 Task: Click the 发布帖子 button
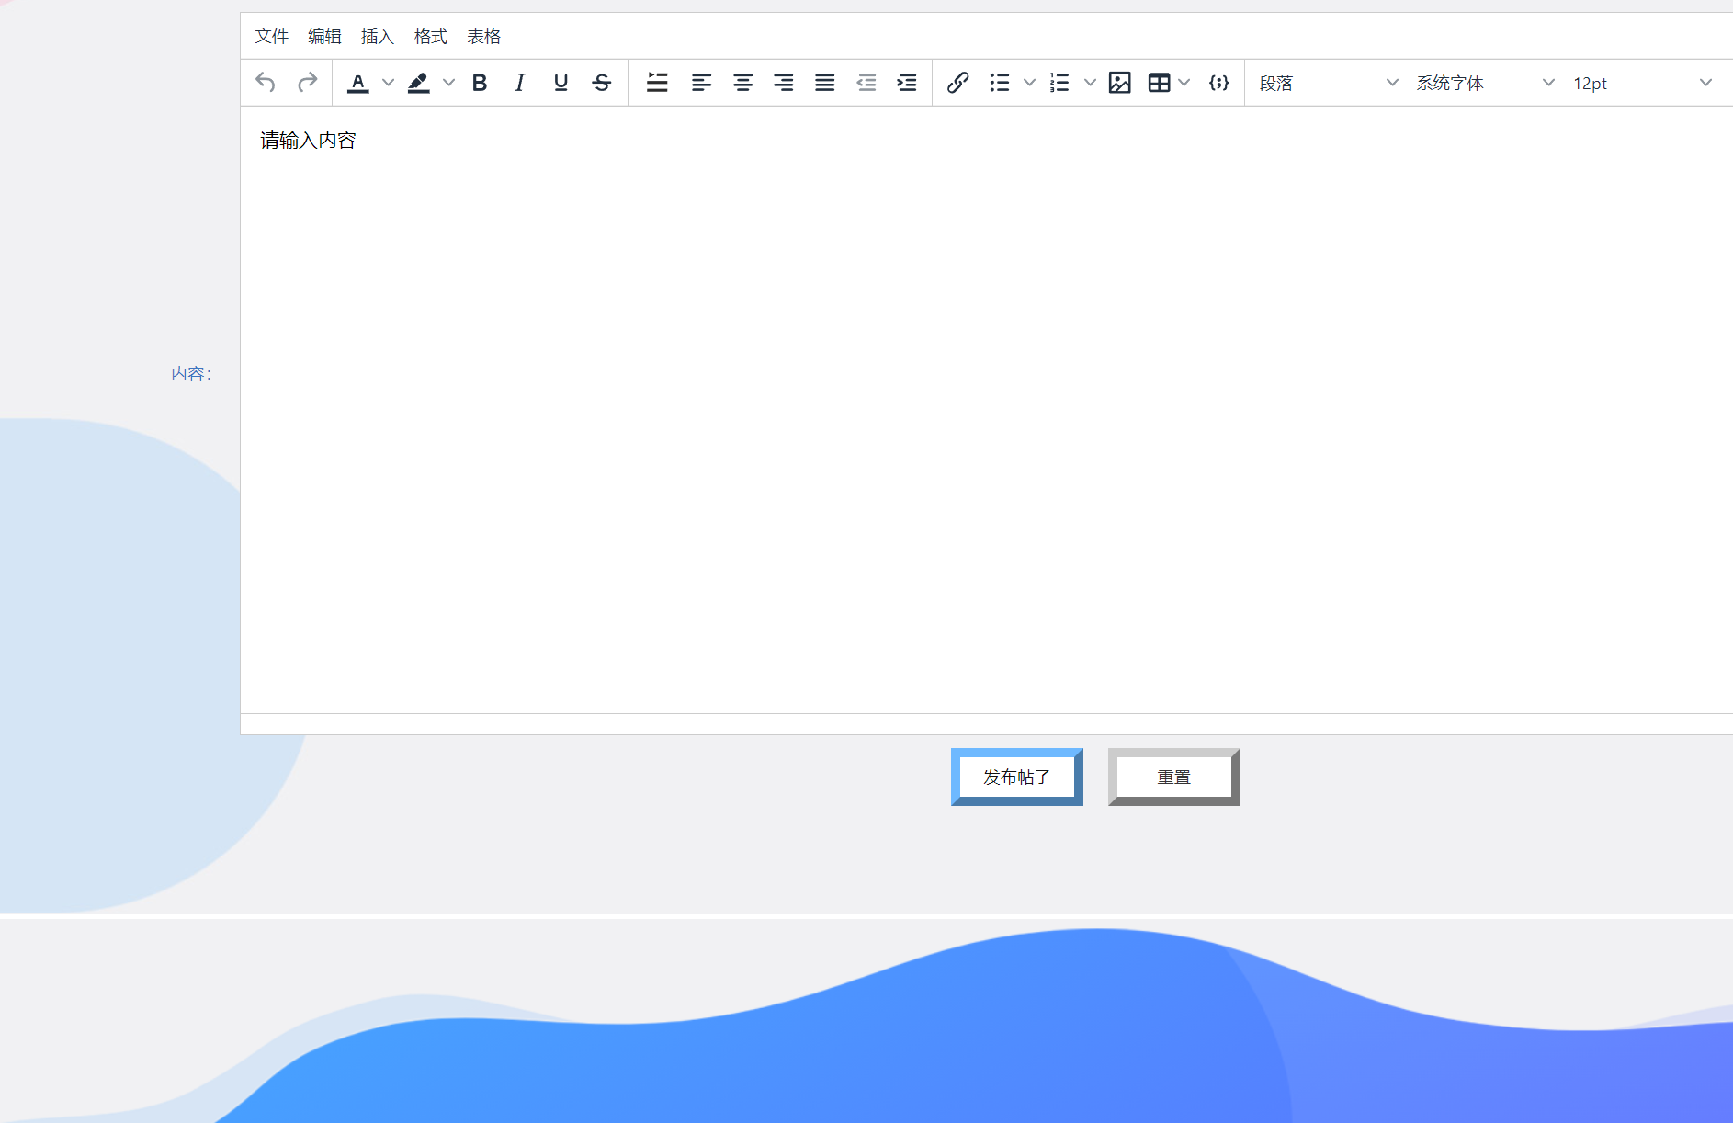pos(1016,777)
